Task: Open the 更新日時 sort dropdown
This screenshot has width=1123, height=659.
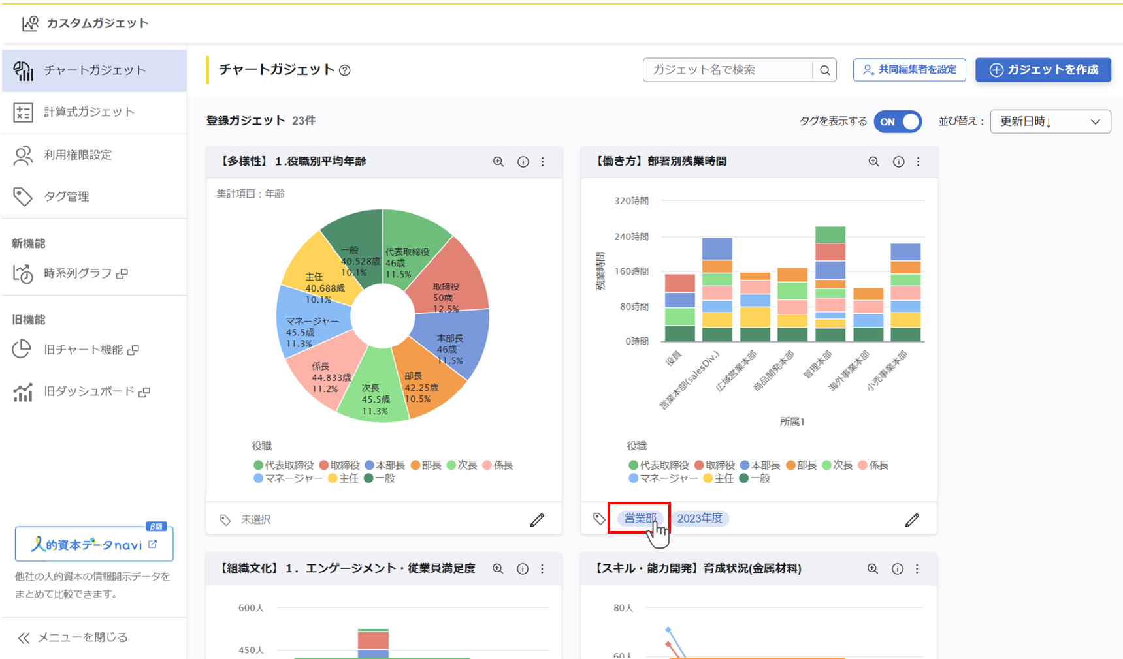Action: point(1050,122)
